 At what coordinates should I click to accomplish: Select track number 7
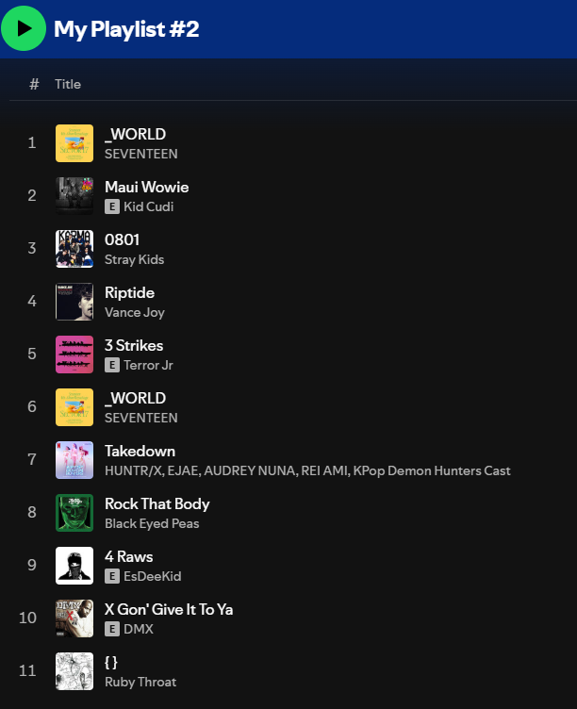click(32, 460)
